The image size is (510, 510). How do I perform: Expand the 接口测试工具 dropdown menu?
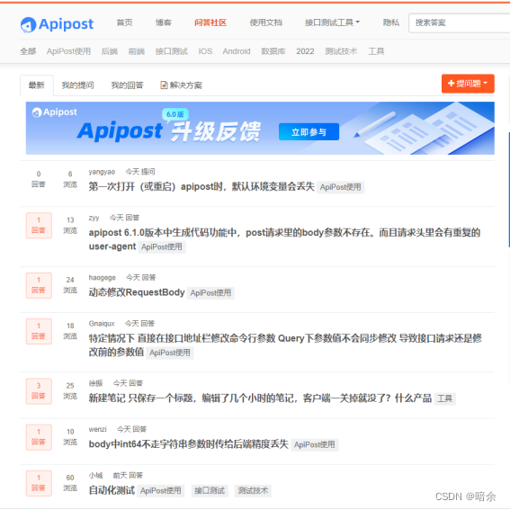coord(332,22)
